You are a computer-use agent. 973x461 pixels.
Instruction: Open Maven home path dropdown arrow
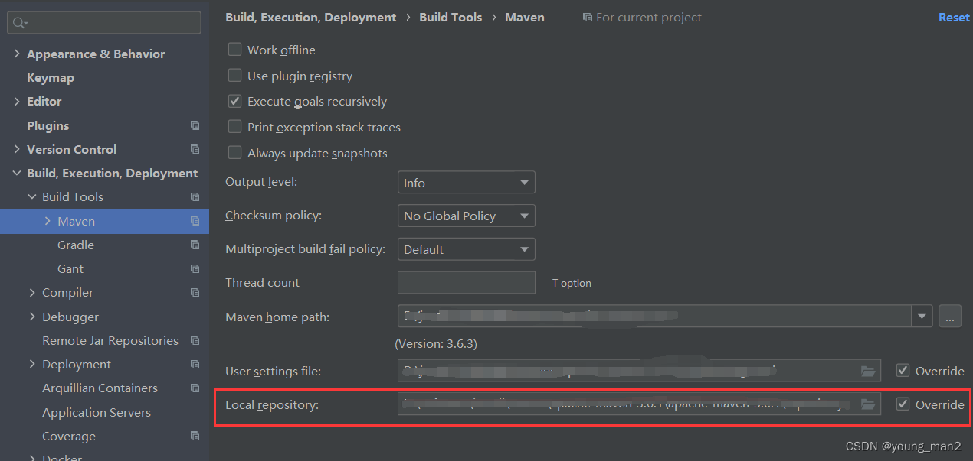click(x=922, y=315)
